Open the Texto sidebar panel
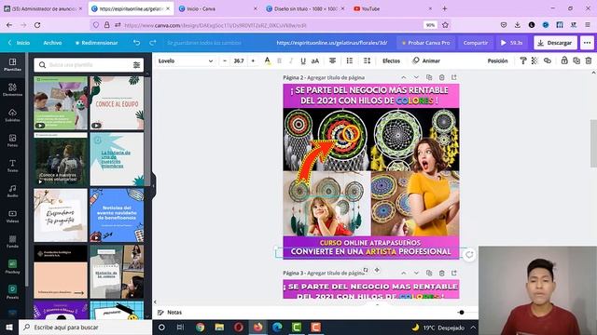The height and width of the screenshot is (335, 597). [12, 166]
